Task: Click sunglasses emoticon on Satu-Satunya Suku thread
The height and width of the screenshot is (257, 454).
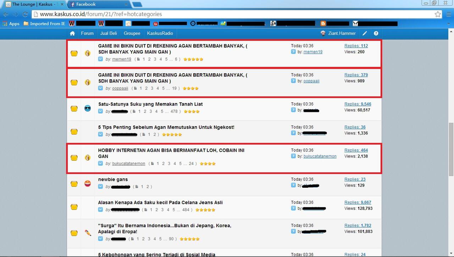Action: [88, 108]
